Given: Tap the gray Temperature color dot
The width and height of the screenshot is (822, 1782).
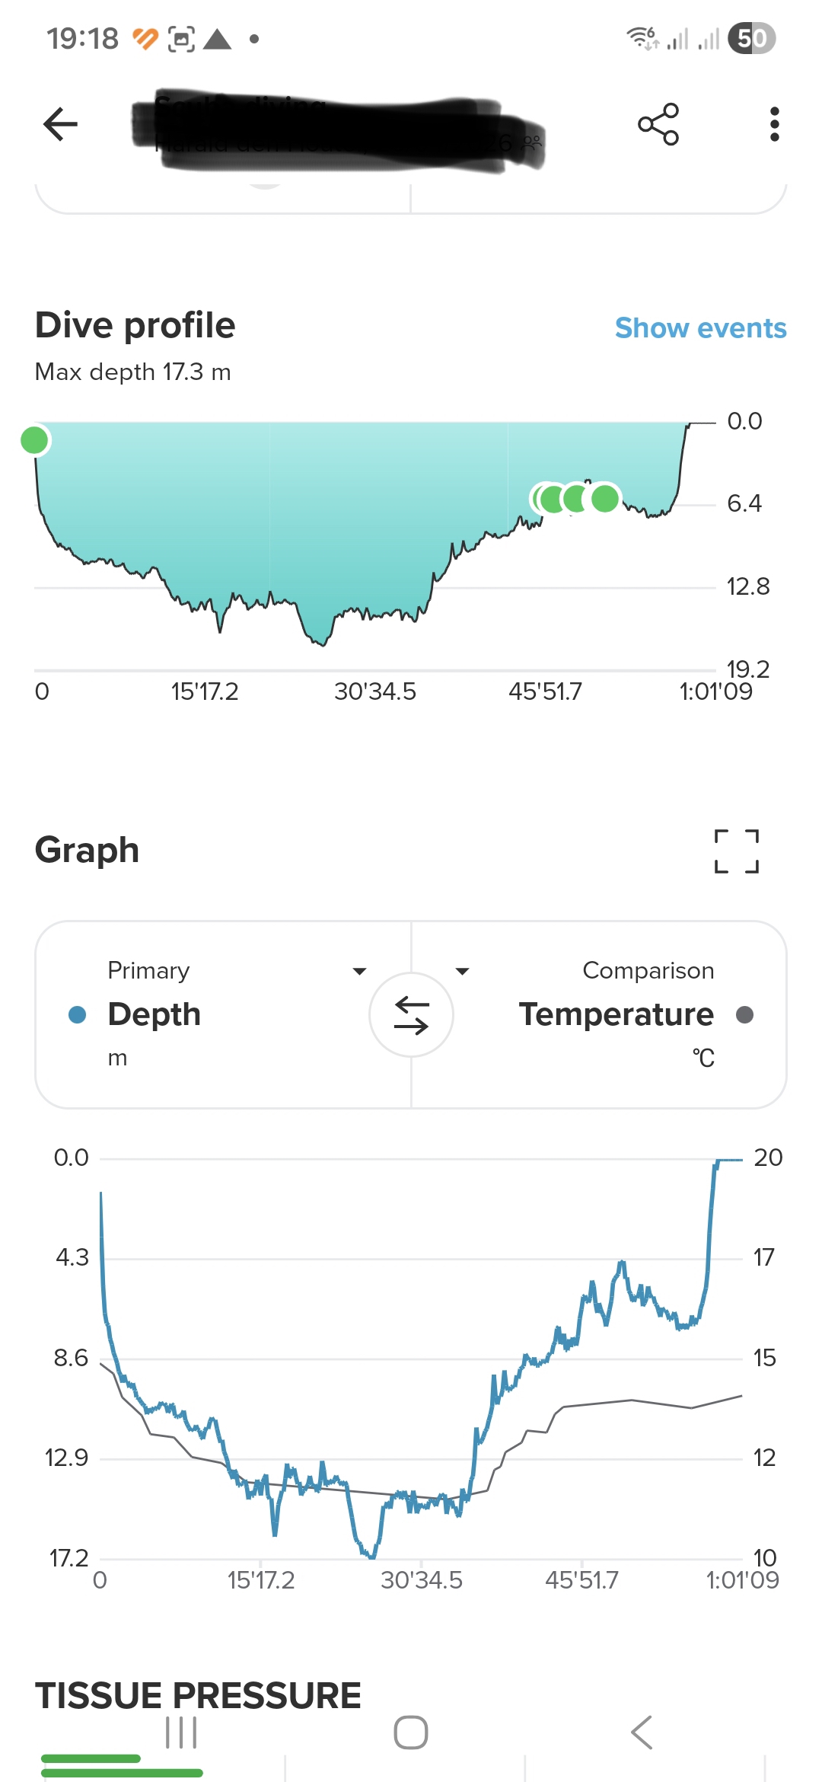Looking at the screenshot, I should 745,1014.
